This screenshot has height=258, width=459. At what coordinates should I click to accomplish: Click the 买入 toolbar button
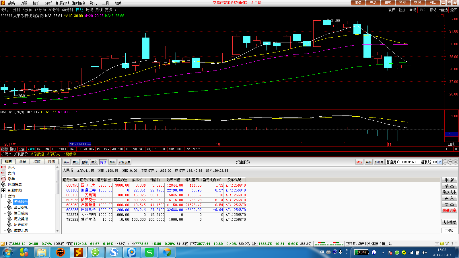67,162
